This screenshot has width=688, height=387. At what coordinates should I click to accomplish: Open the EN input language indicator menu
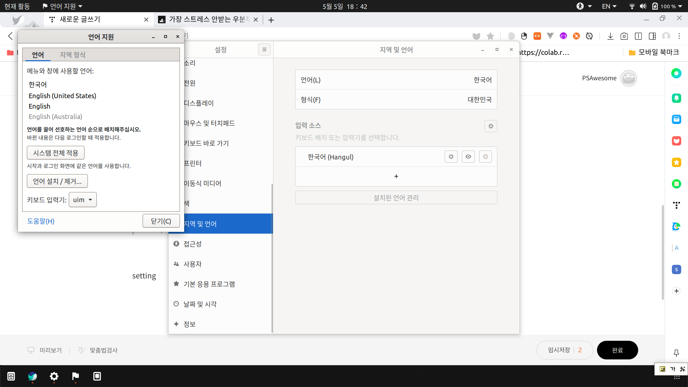coord(609,6)
